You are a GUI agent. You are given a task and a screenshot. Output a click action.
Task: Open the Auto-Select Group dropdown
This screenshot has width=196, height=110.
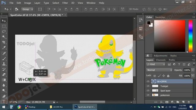[27, 9]
